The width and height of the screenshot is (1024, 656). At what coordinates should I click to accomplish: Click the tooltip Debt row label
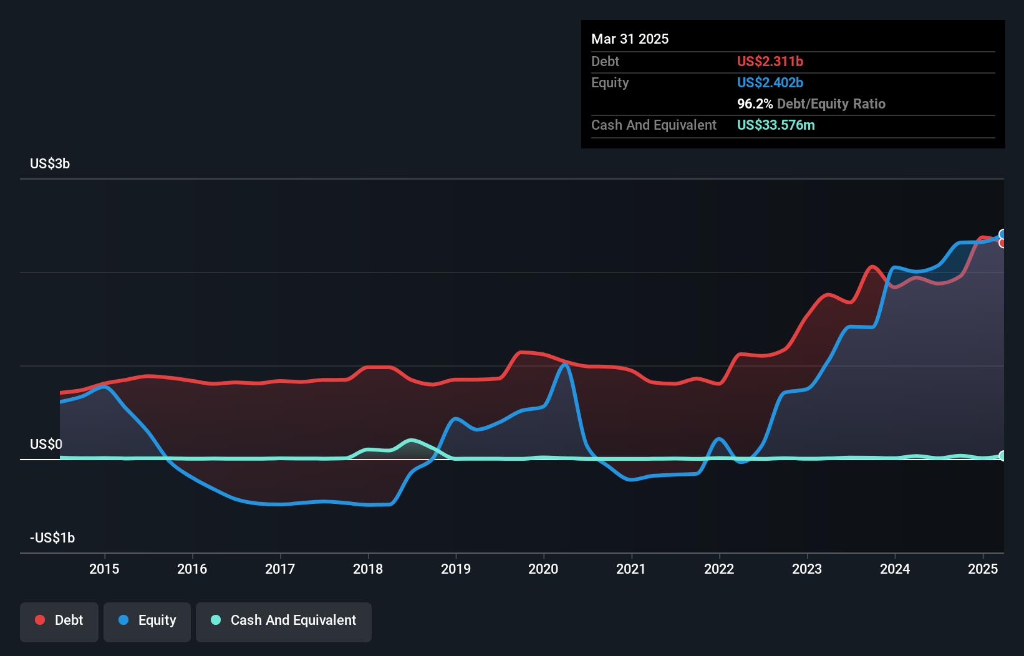point(605,61)
